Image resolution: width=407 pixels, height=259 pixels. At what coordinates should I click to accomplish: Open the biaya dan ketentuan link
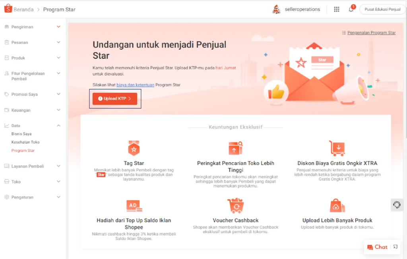(x=135, y=85)
